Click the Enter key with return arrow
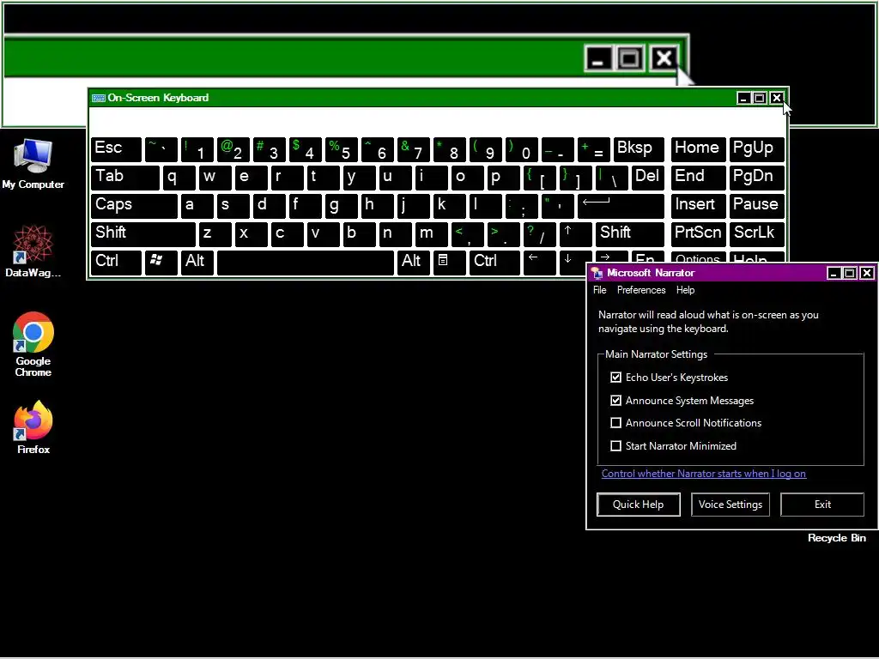Screen dimensions: 879x659 tap(621, 206)
